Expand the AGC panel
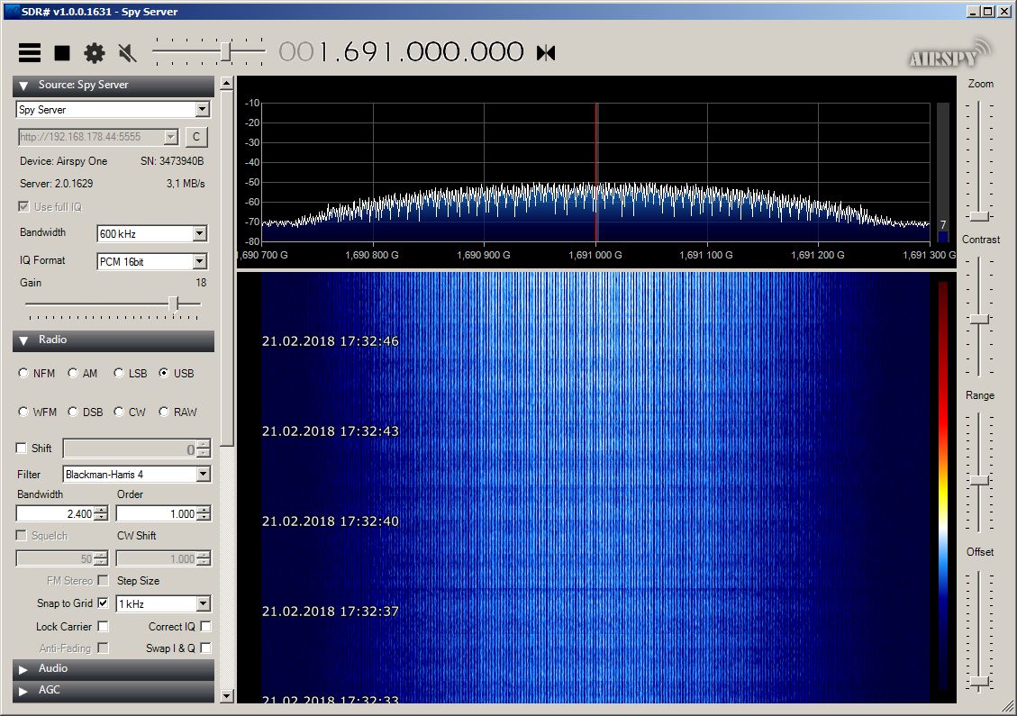The image size is (1017, 716). (24, 690)
